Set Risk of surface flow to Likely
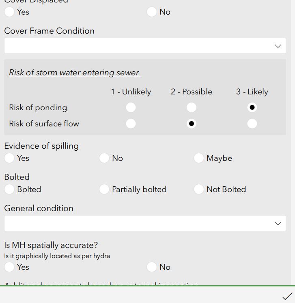This screenshot has width=295, height=303. (x=252, y=124)
